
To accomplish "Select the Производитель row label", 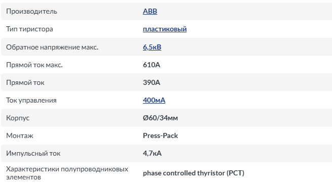I will click(x=31, y=11).
